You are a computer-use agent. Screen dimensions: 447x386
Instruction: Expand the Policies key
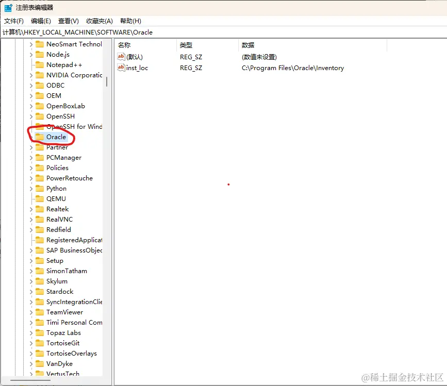tap(31, 168)
